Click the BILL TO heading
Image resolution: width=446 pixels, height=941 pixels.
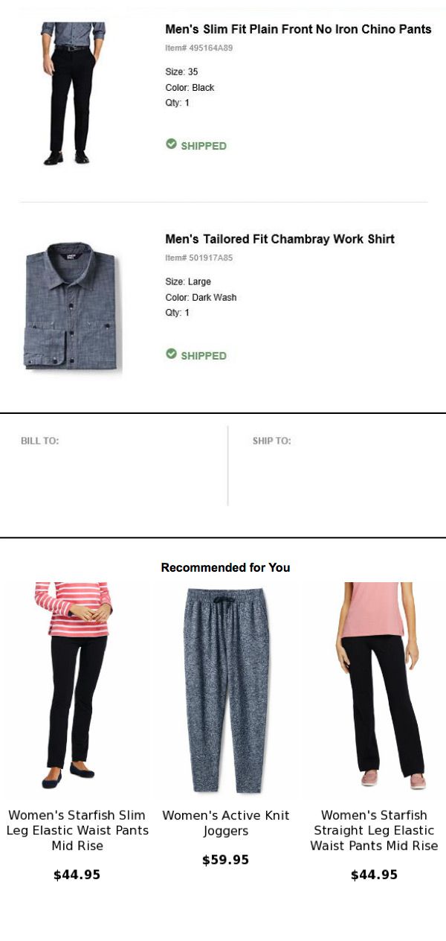click(40, 441)
